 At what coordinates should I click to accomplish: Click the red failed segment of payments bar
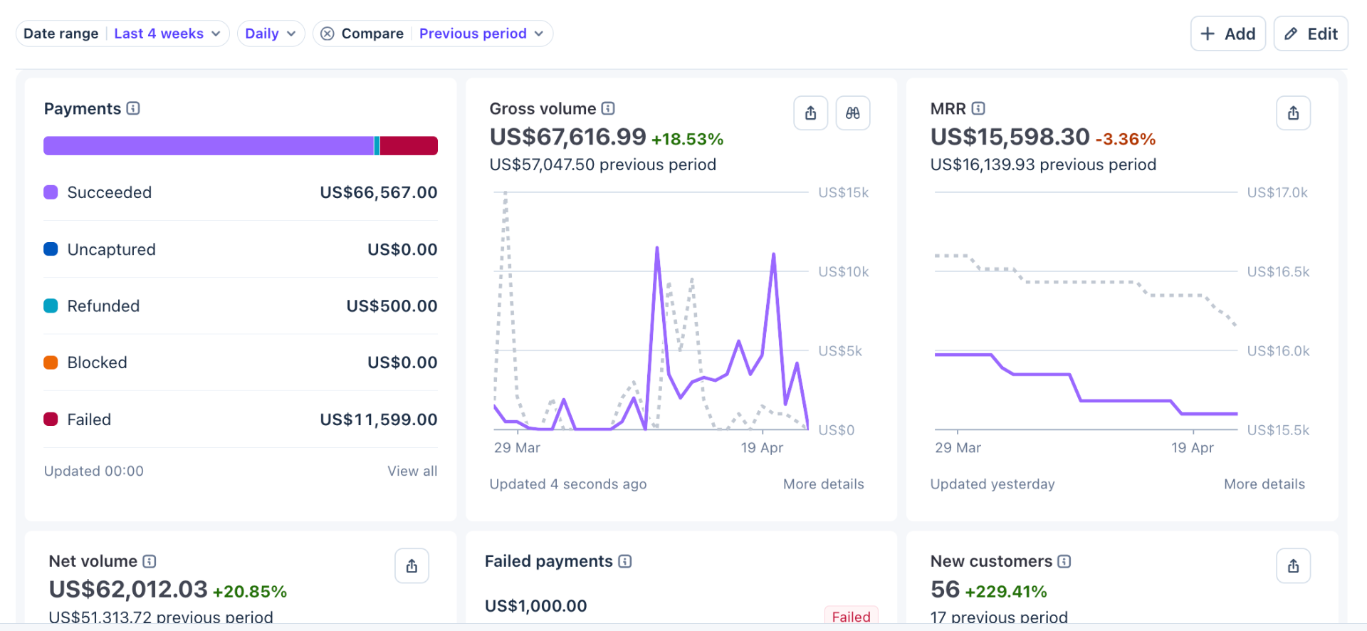409,146
